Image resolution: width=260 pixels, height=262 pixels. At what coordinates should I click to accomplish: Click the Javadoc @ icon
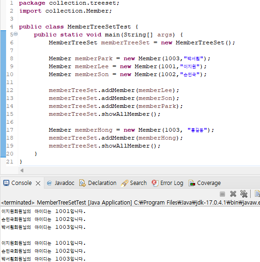coord(49,183)
